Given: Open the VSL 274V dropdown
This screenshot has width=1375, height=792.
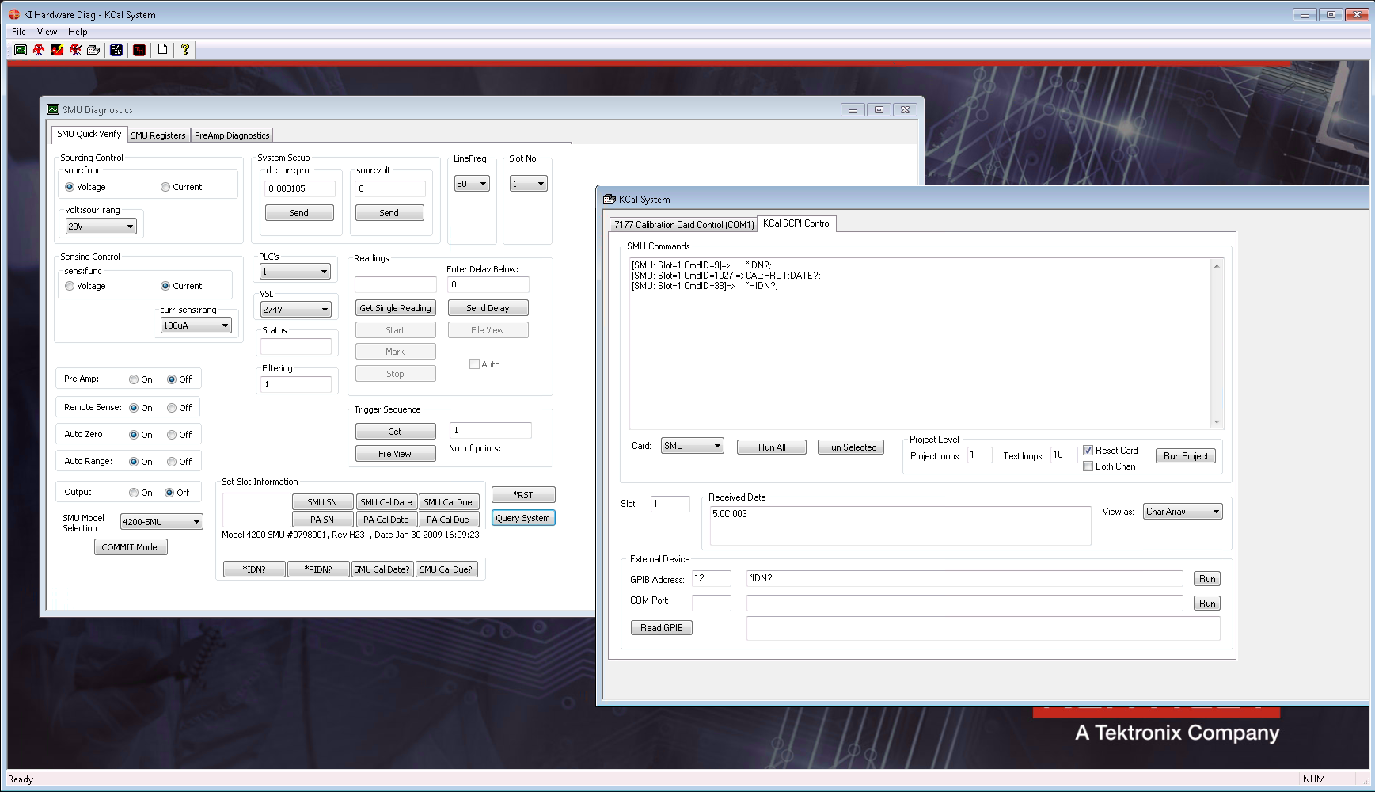Looking at the screenshot, I should (x=295, y=310).
